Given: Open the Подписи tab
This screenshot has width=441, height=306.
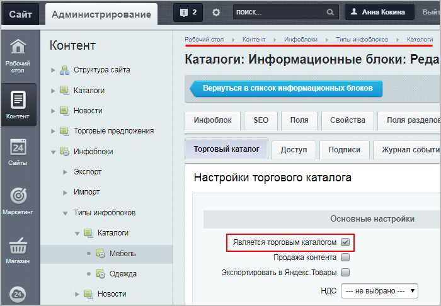Looking at the screenshot, I should (x=344, y=149).
